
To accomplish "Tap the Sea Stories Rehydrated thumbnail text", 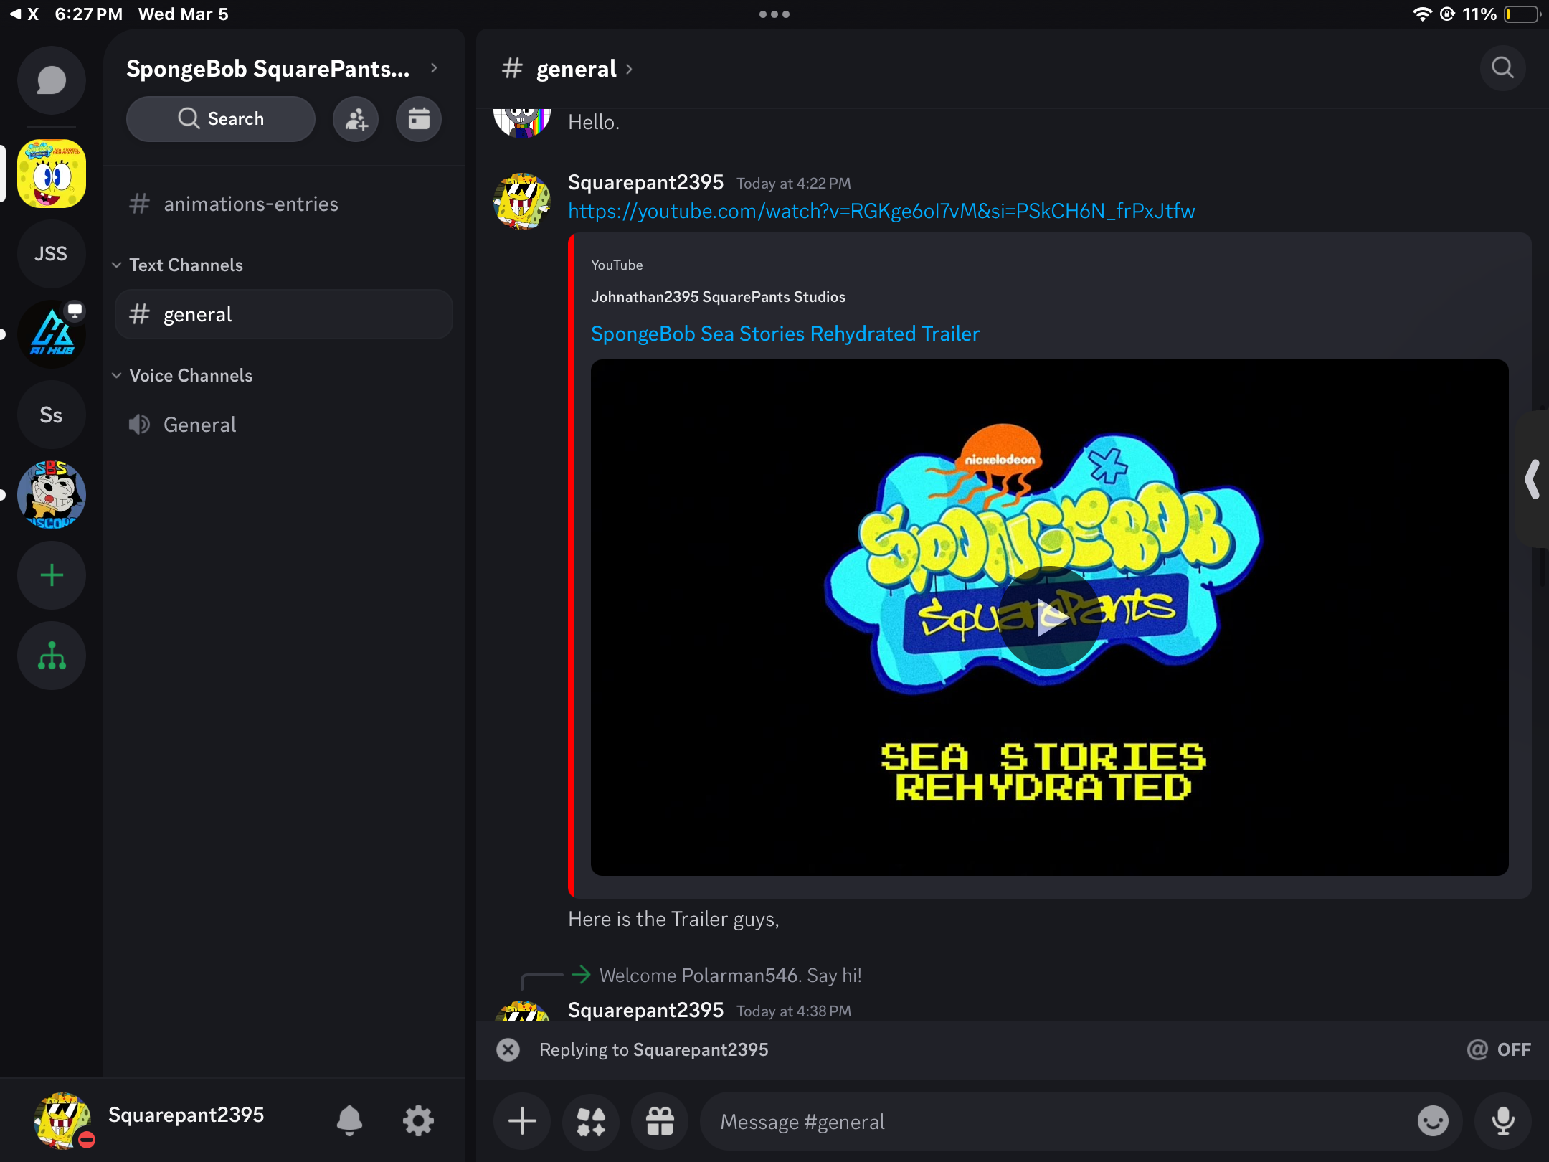I will pos(1043,772).
